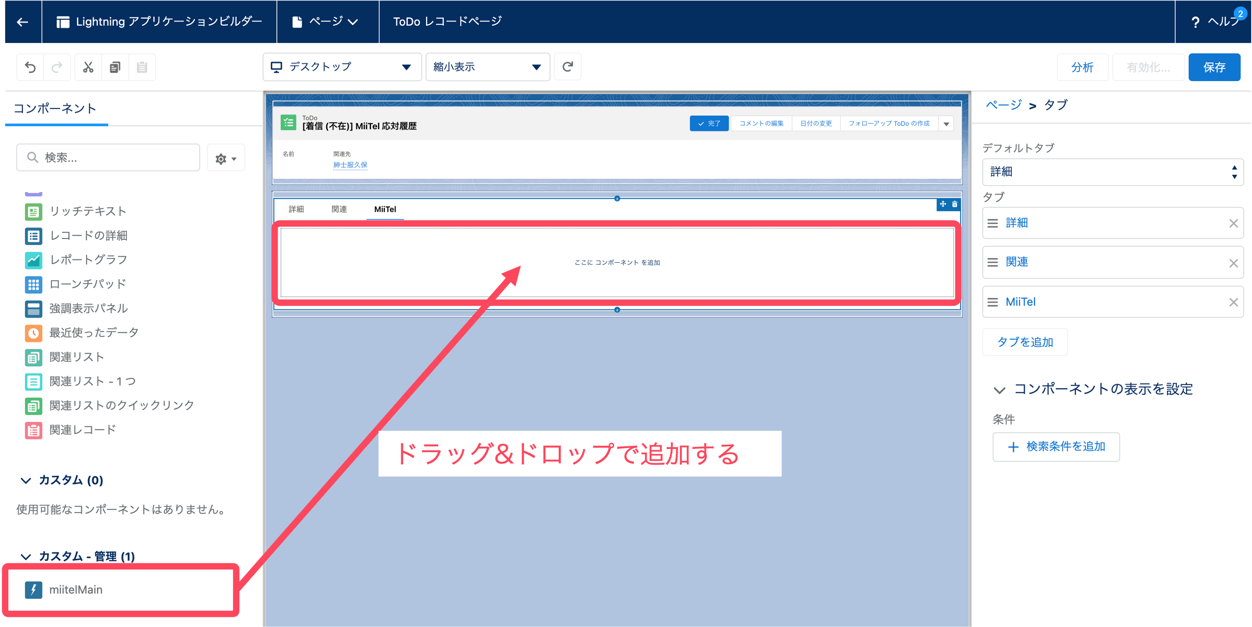Click the copy icon in toolbar
Screen dimensions: 1252x627
115,67
